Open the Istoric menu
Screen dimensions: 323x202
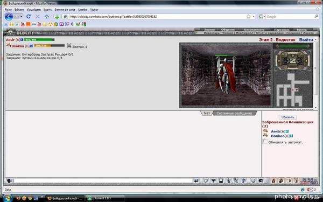pyautogui.click(x=47, y=10)
